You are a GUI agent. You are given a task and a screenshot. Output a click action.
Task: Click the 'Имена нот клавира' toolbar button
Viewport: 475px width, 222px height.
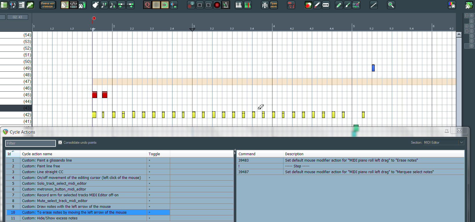pos(48,5)
